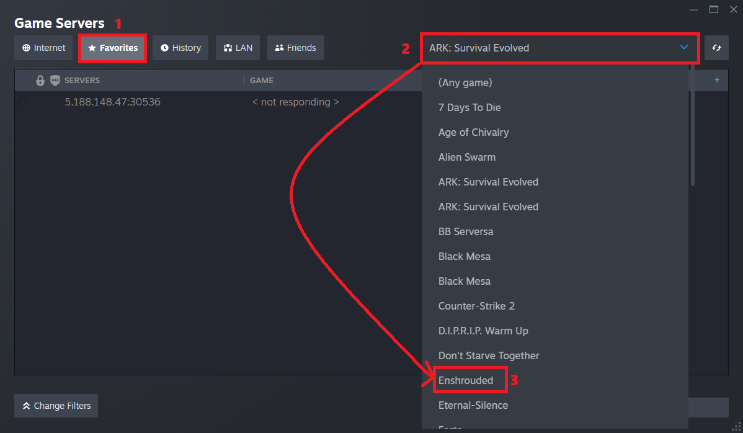
Task: Pick the (Any game) option
Action: tap(465, 83)
